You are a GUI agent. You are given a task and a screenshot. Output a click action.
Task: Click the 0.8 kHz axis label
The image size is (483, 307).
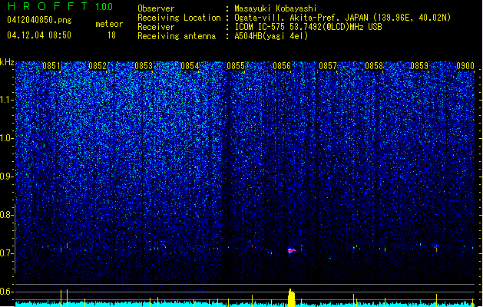pos(6,215)
